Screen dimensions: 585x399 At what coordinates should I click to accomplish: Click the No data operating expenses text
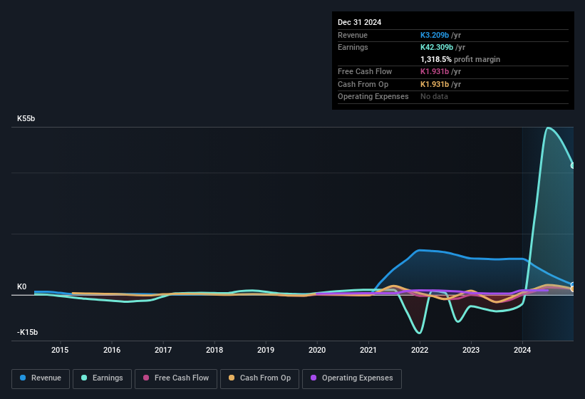point(434,97)
